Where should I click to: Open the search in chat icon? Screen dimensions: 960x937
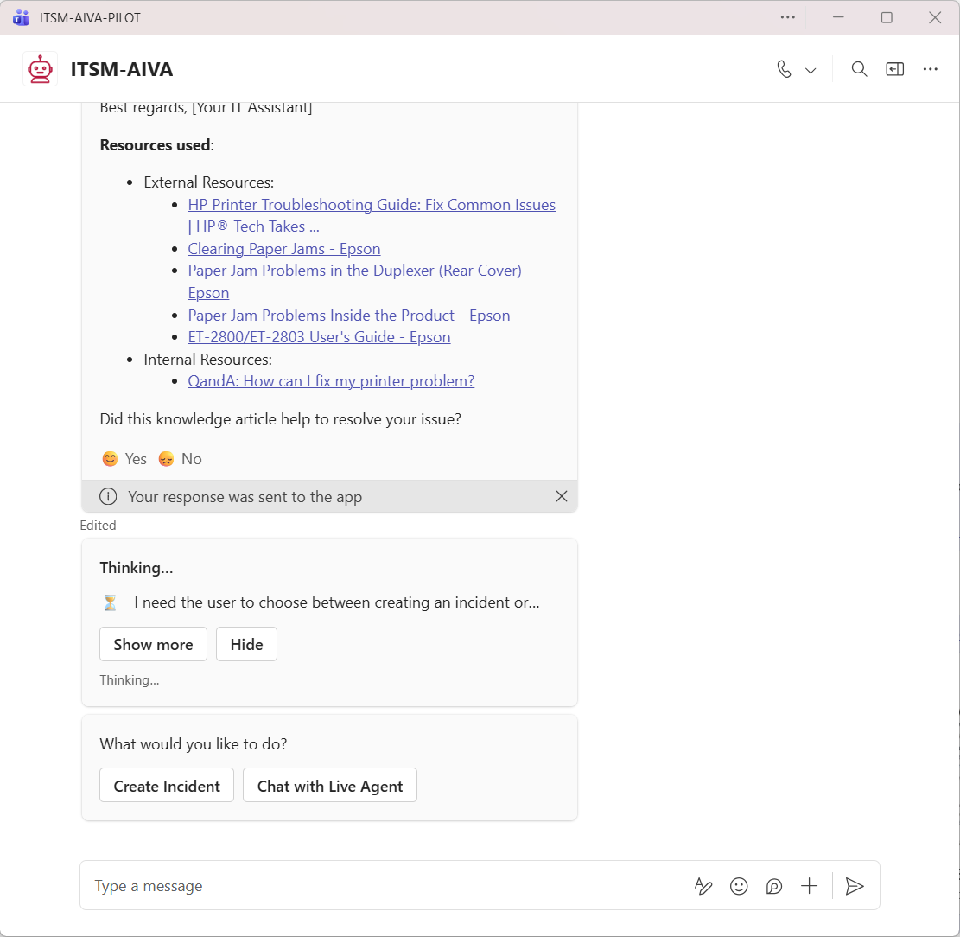(x=859, y=69)
